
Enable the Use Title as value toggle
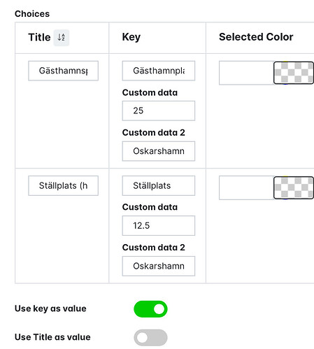(150, 338)
